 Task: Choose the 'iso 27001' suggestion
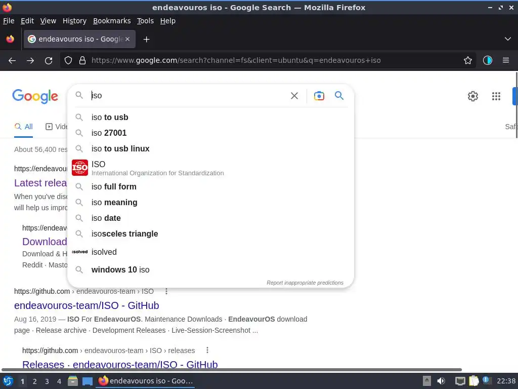(x=211, y=133)
